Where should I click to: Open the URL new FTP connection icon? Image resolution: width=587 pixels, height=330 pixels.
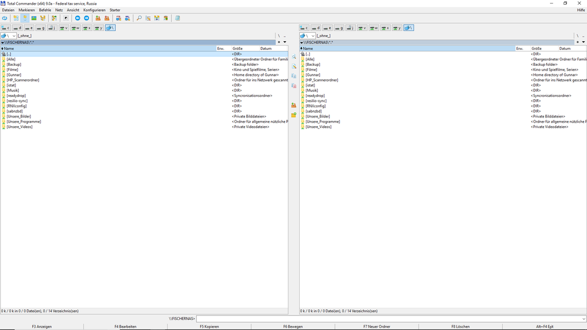128,18
